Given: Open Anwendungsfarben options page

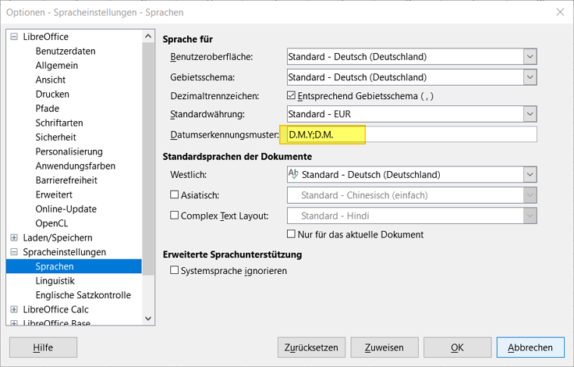Looking at the screenshot, I should [x=76, y=166].
